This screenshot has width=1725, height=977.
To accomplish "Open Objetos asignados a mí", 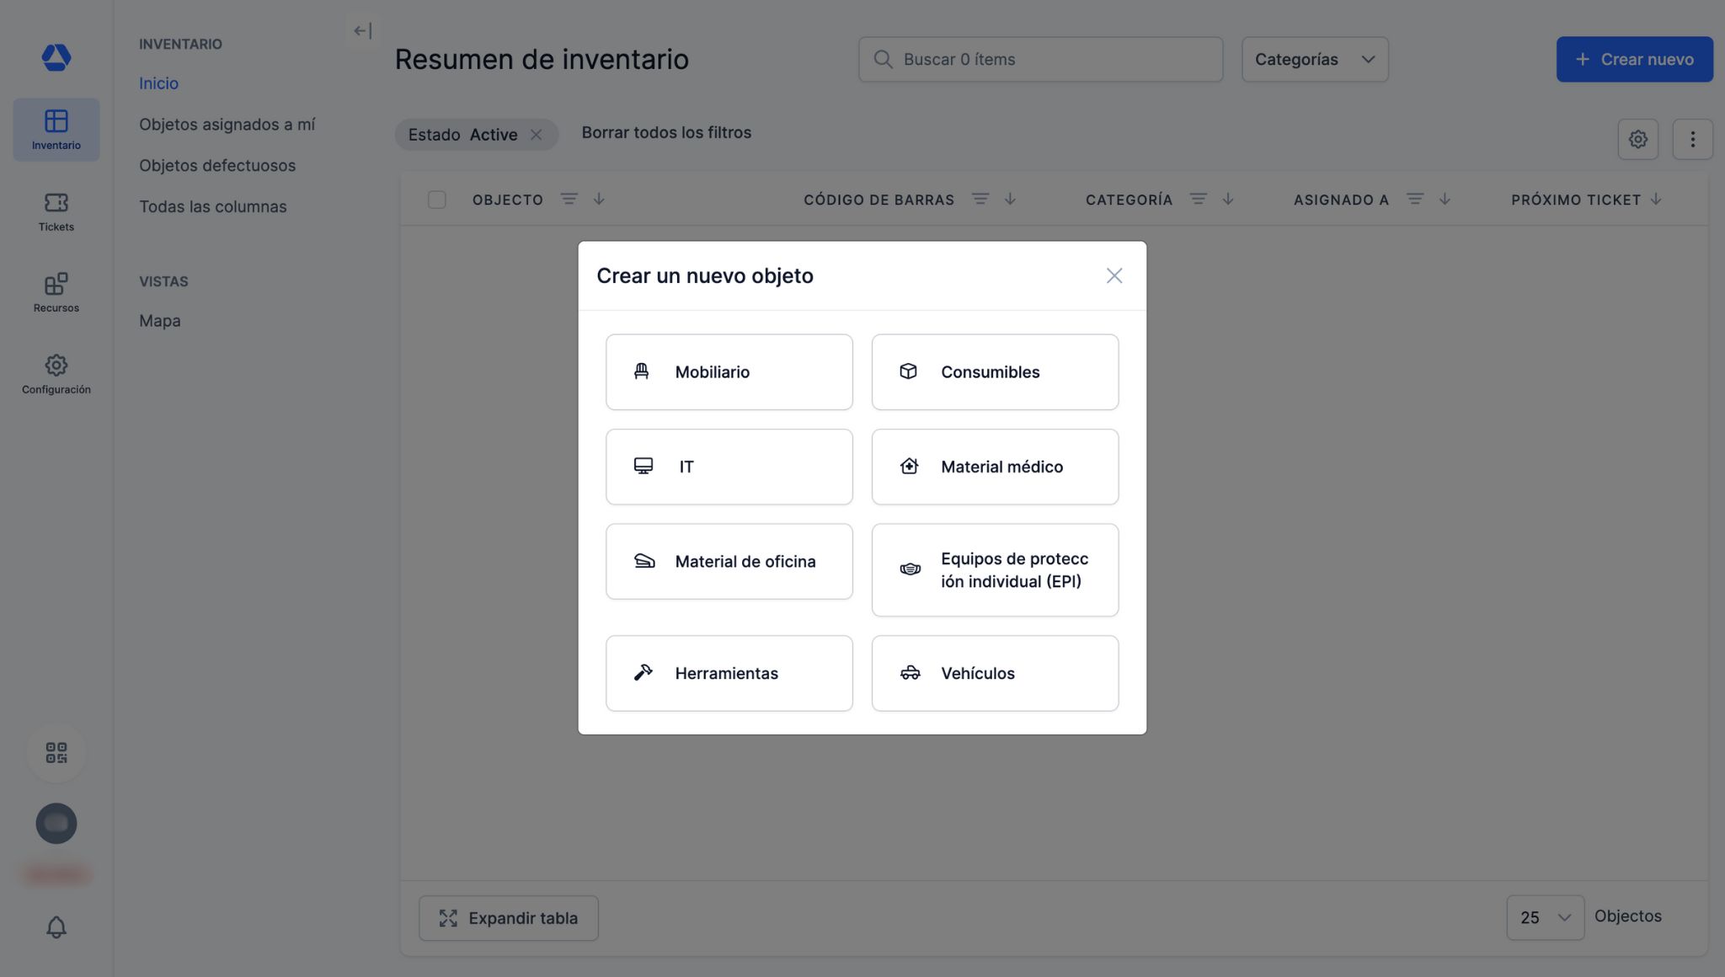I will click(x=227, y=125).
